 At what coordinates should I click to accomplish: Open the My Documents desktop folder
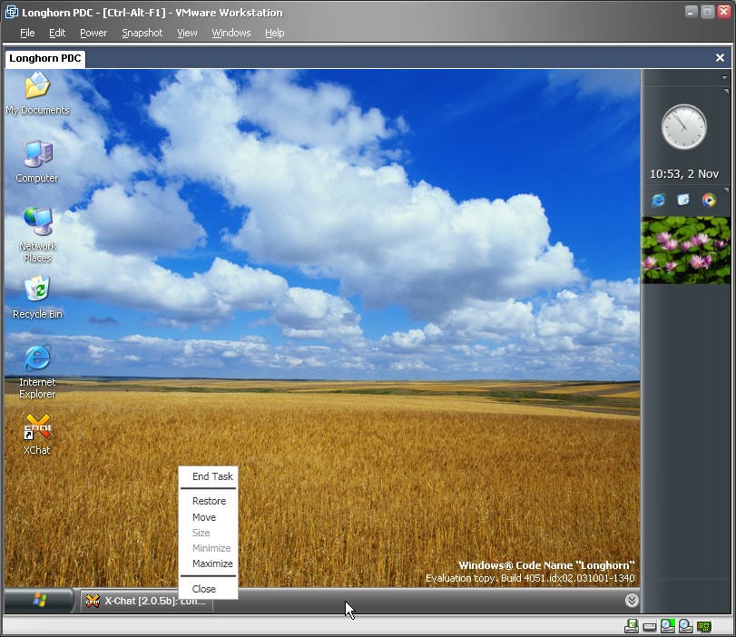click(37, 89)
